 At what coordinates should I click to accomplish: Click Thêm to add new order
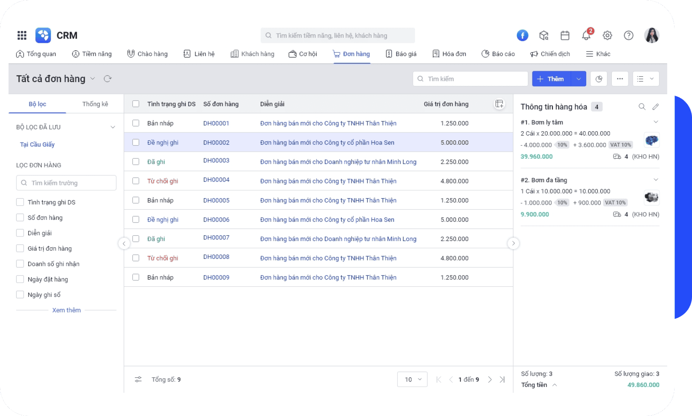coord(551,79)
